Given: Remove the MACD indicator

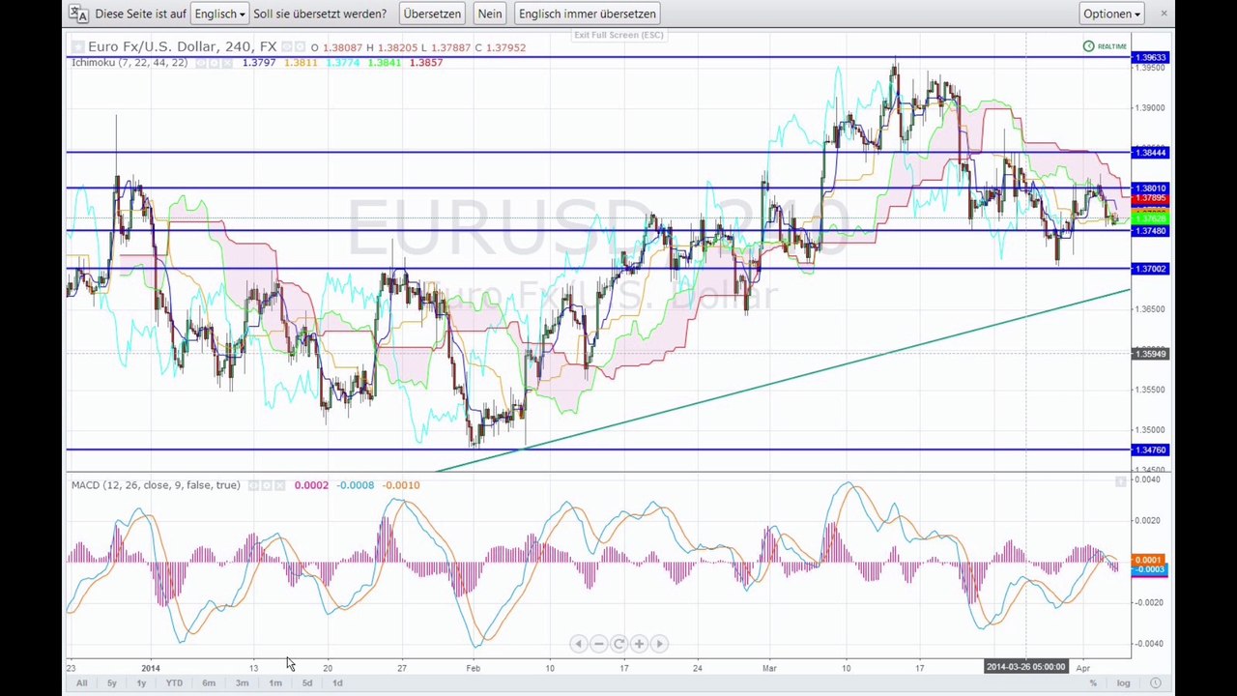Looking at the screenshot, I should click(x=280, y=485).
